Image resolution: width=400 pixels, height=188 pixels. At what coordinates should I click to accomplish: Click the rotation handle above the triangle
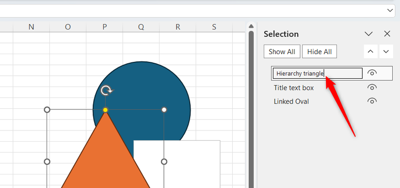106,90
